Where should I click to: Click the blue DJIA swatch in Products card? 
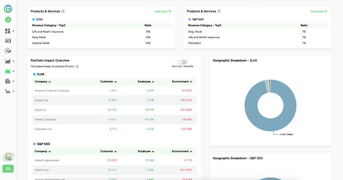tap(34, 19)
